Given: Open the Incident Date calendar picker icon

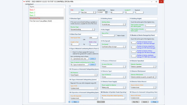Looking at the screenshot, I should (x=106, y=12).
